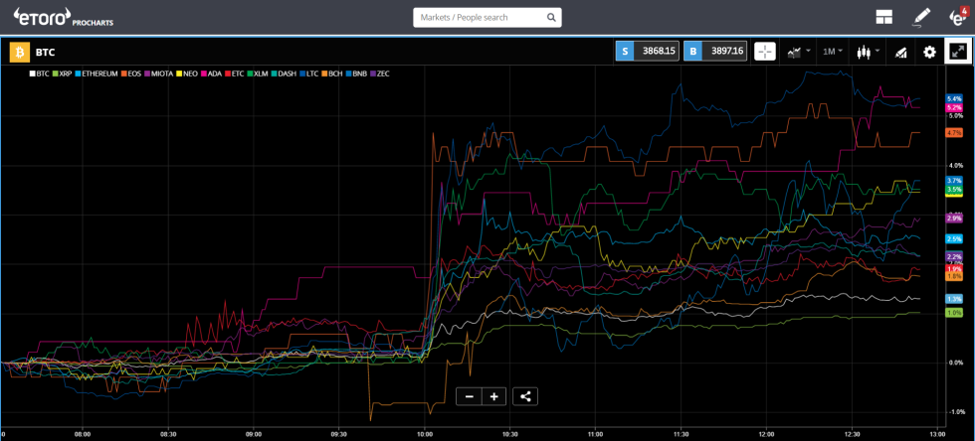Image resolution: width=975 pixels, height=441 pixels.
Task: Share the chart using share icon
Action: pos(526,396)
